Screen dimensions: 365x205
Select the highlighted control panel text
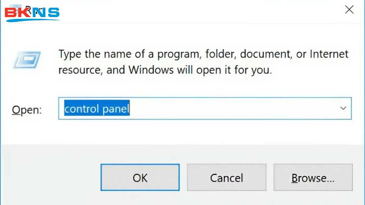pyautogui.click(x=96, y=109)
